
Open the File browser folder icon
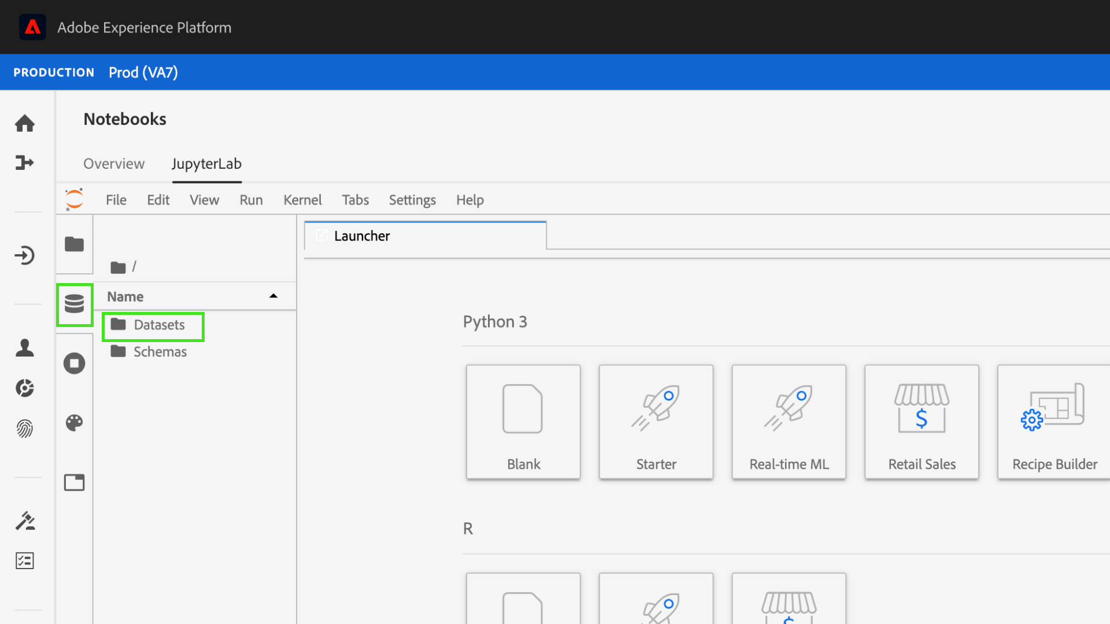(74, 244)
